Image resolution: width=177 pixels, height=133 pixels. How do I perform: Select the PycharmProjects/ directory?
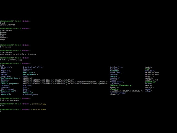coord(30,95)
